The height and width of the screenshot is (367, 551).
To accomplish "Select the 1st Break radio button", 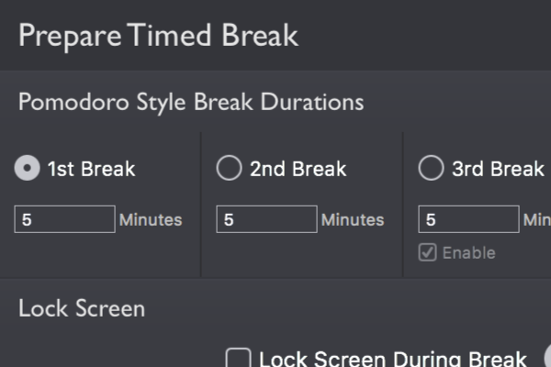I will coord(27,168).
